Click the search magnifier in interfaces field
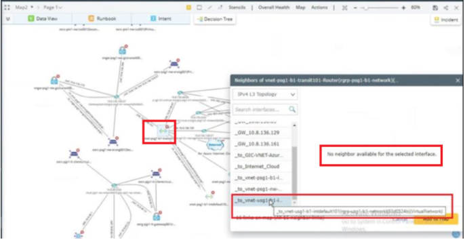The height and width of the screenshot is (244, 465). pyautogui.click(x=292, y=109)
